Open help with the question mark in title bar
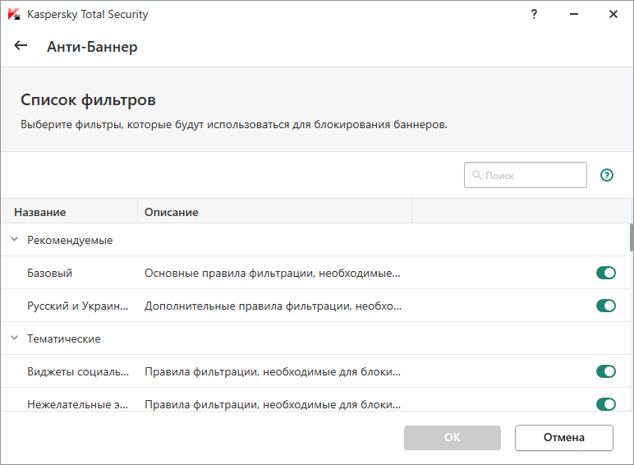 coord(534,14)
